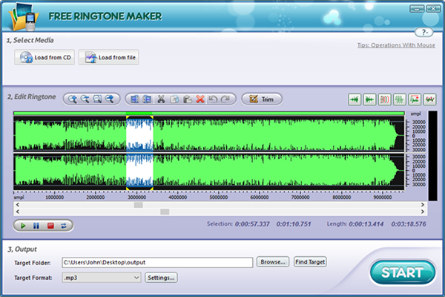Click the paste clipboard icon
Viewport: 445px width, 297px height.
[187, 99]
